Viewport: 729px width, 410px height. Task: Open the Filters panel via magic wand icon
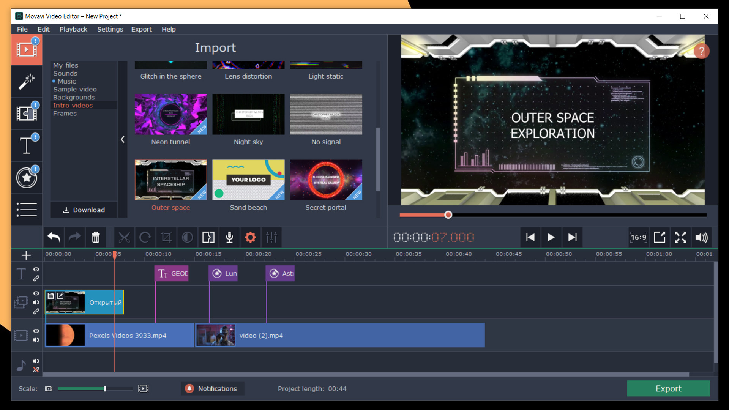26,81
